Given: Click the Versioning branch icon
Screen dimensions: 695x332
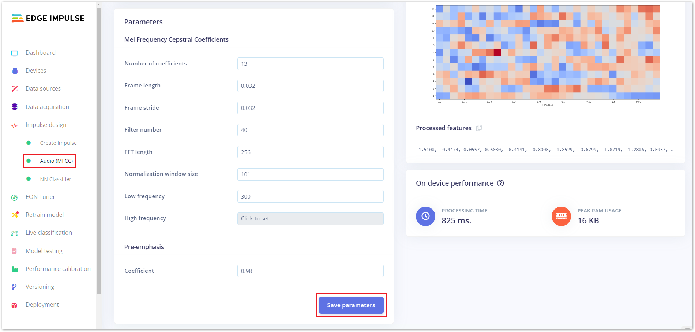Looking at the screenshot, I should (x=15, y=287).
